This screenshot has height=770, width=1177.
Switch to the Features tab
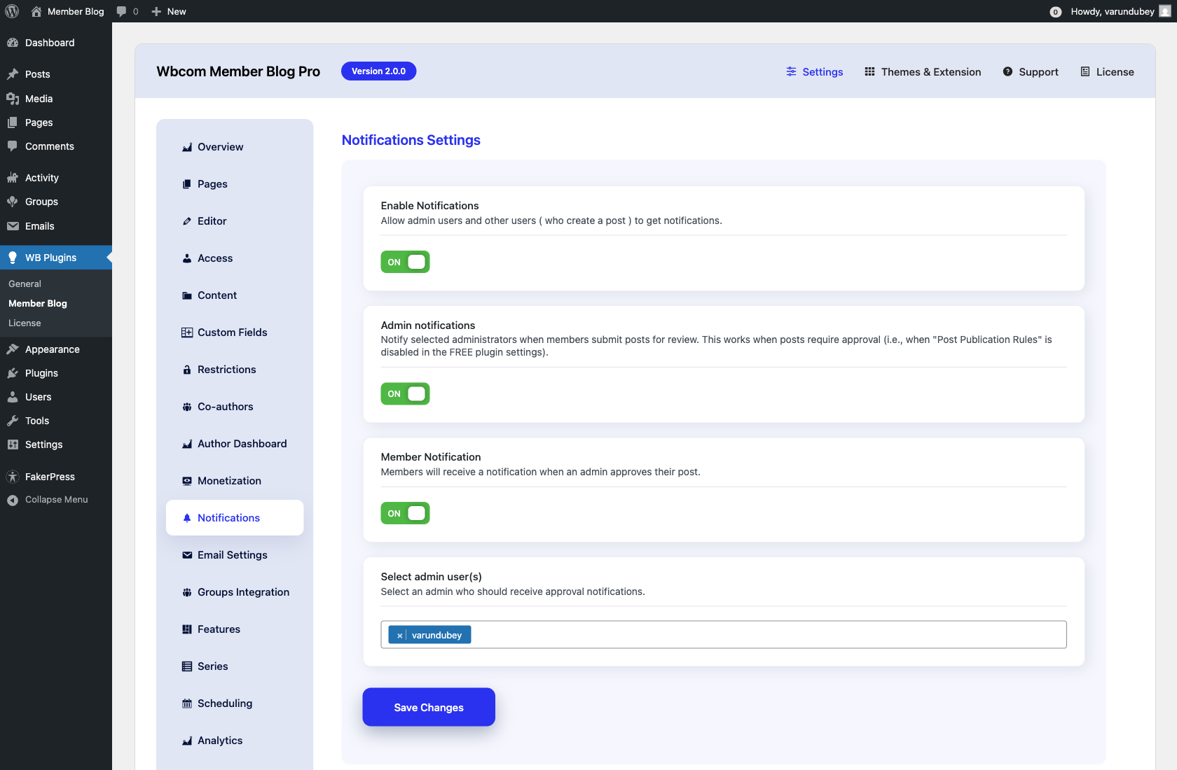(235, 629)
